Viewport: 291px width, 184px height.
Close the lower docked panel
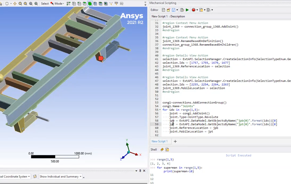144,171
